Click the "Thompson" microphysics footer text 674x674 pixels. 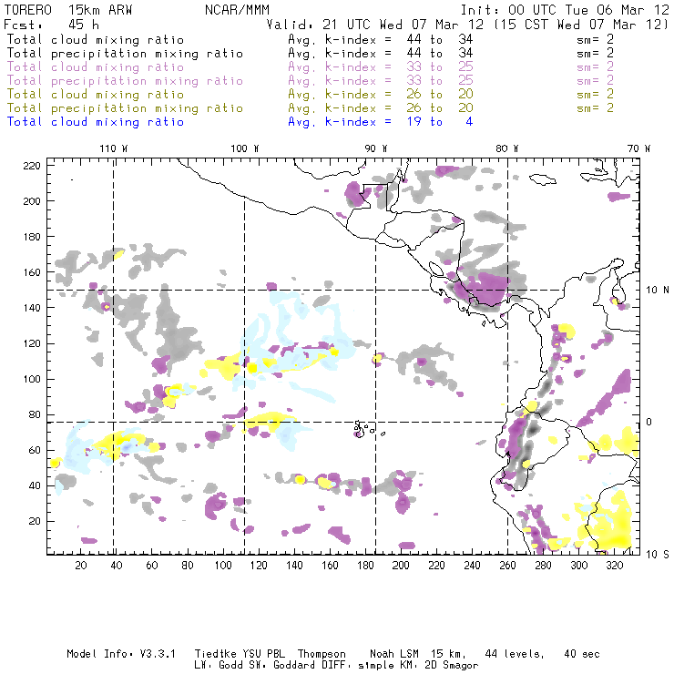(x=322, y=654)
